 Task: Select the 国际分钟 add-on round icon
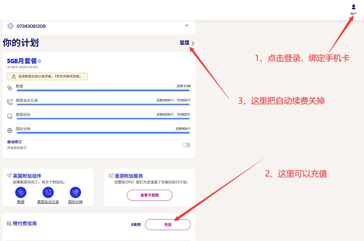tap(76, 192)
